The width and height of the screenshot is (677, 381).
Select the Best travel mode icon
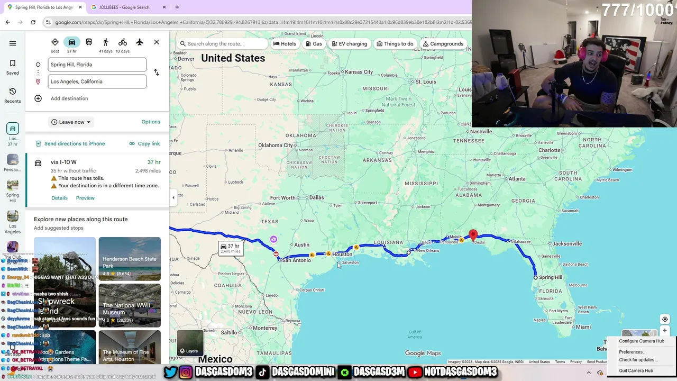tap(55, 45)
